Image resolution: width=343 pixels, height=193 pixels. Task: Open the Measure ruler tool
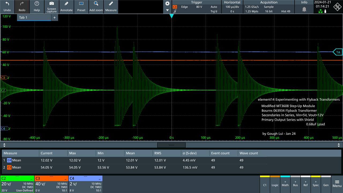[111, 7]
